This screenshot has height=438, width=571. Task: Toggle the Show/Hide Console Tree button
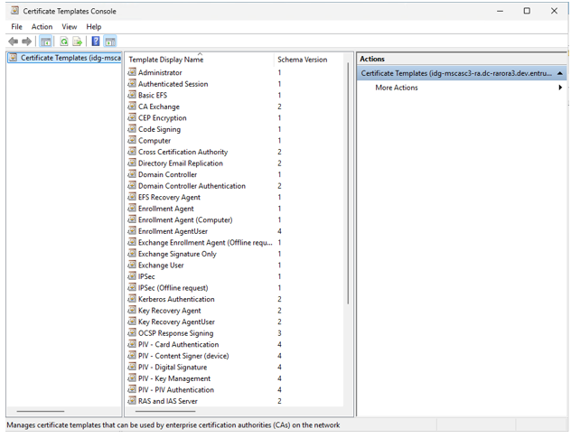46,42
